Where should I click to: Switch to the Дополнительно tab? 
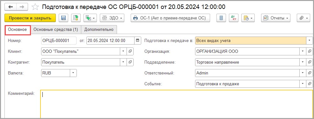(x=99, y=30)
